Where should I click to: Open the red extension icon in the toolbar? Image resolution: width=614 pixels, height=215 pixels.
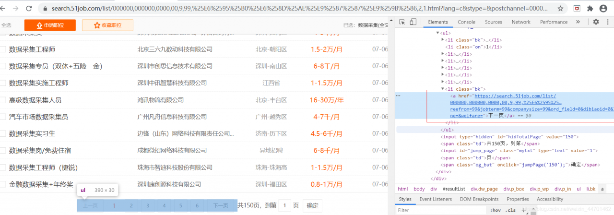[x=577, y=9]
